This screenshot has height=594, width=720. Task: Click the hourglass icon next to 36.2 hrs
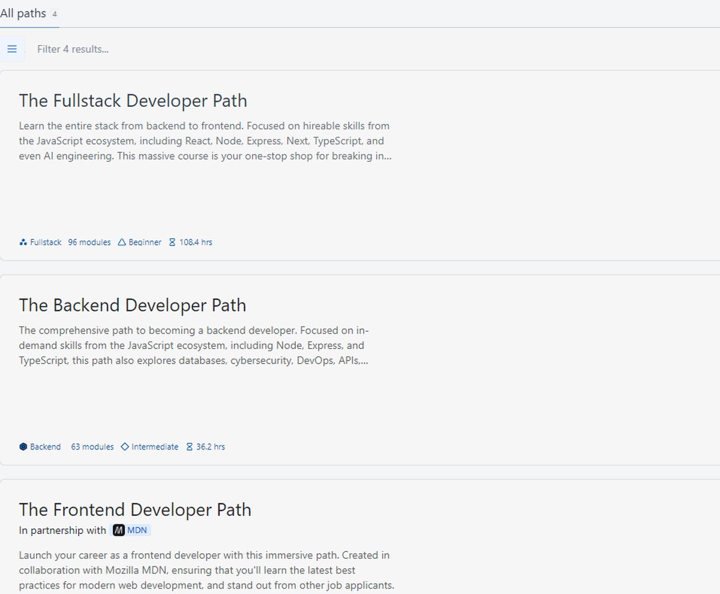click(190, 446)
